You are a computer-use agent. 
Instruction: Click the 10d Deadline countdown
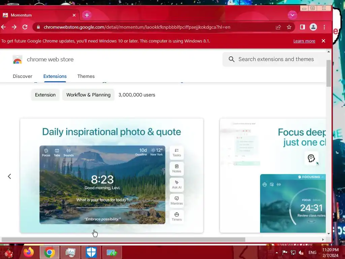[141, 152]
